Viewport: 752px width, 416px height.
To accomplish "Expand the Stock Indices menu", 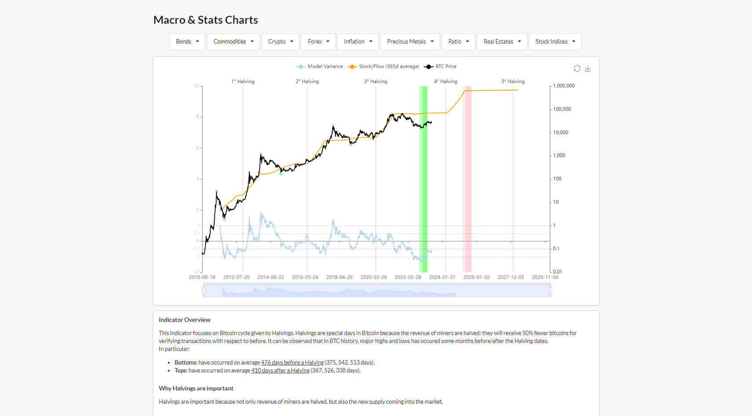I will [555, 41].
